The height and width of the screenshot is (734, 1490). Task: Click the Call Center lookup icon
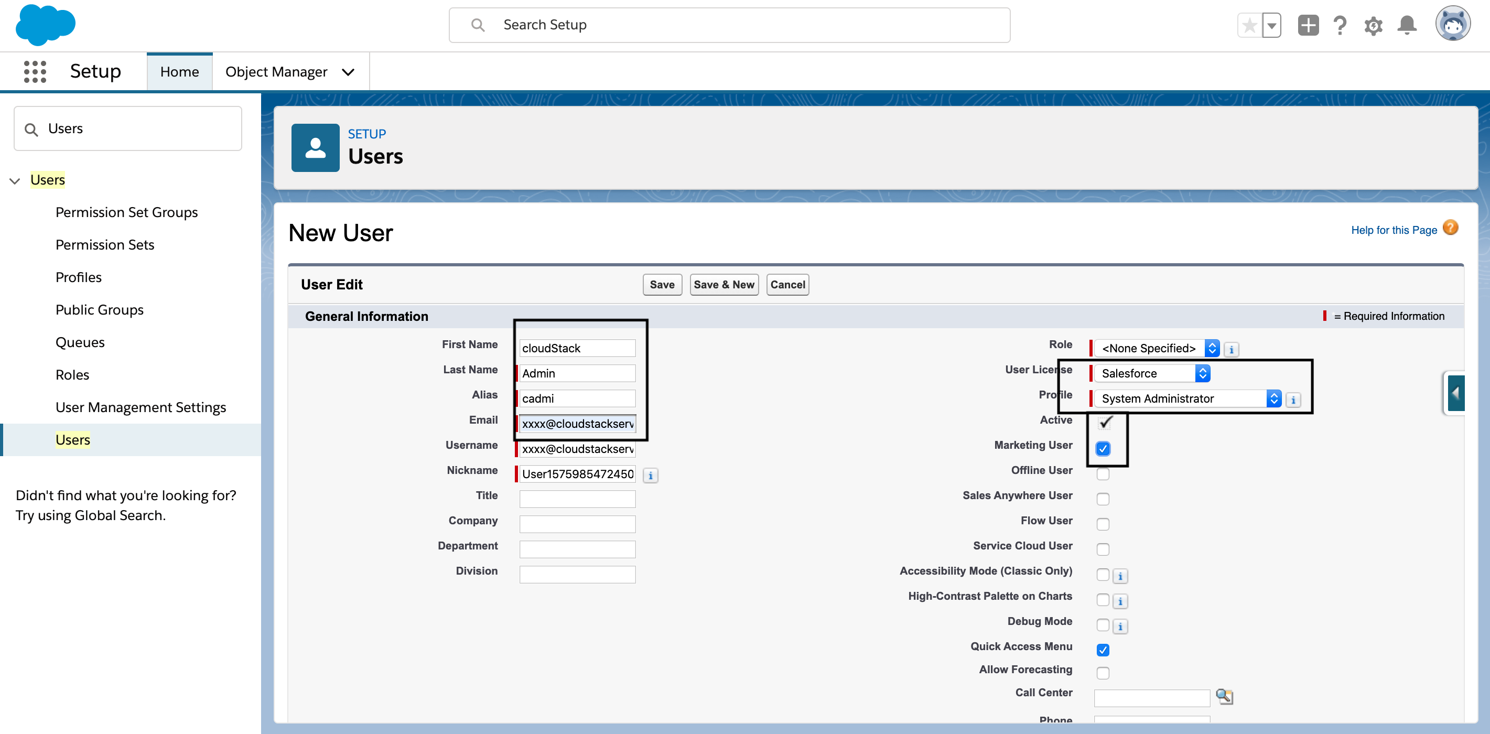[x=1224, y=696]
